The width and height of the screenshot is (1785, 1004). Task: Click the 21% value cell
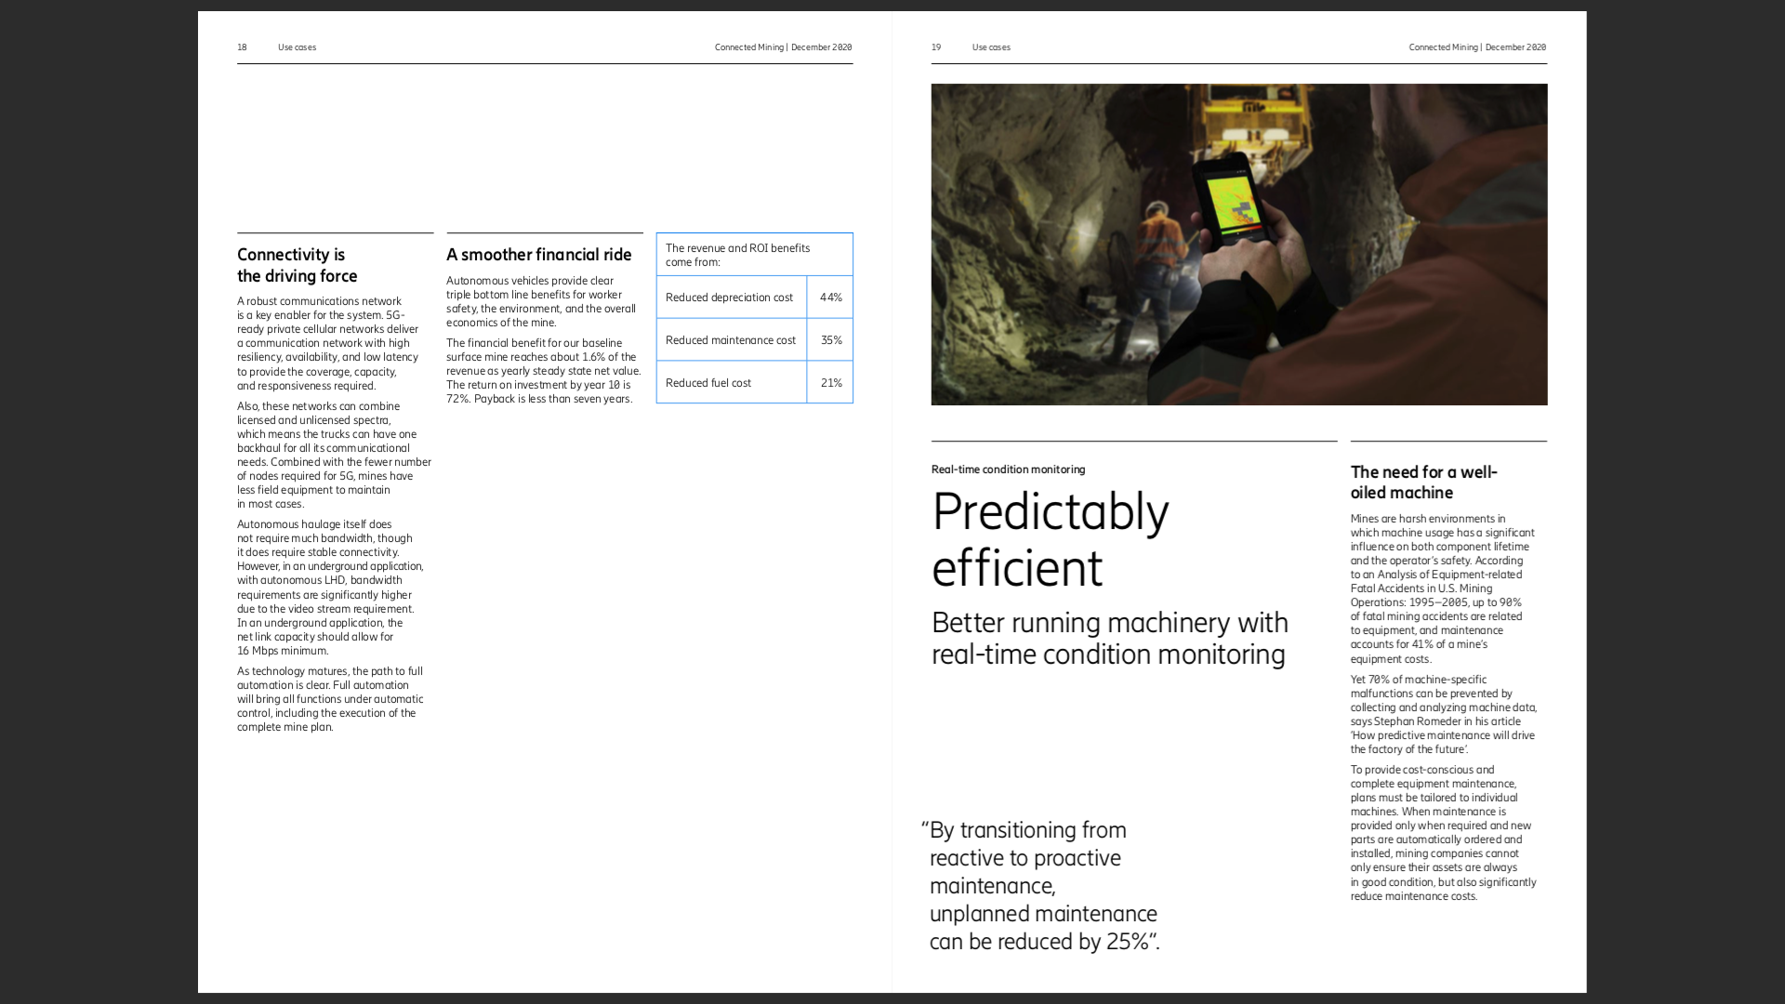[x=830, y=383]
